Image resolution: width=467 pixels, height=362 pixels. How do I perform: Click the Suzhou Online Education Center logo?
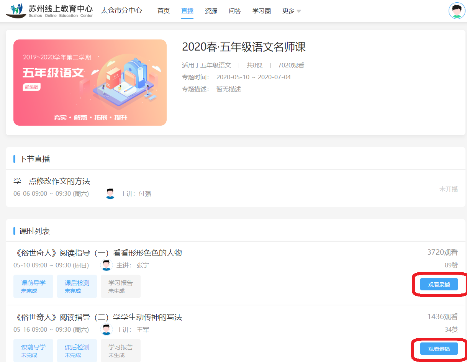coord(46,11)
